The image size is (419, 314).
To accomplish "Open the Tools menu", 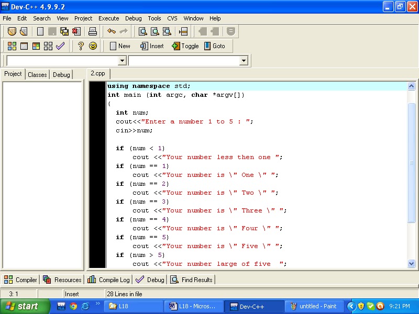I will click(x=155, y=18).
